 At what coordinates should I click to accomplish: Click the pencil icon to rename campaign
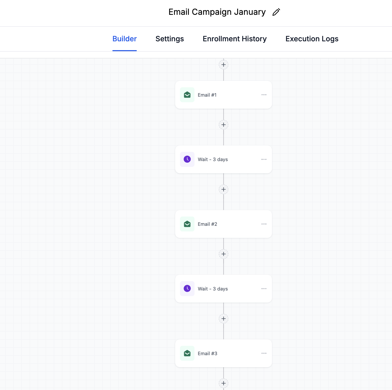[x=276, y=12]
